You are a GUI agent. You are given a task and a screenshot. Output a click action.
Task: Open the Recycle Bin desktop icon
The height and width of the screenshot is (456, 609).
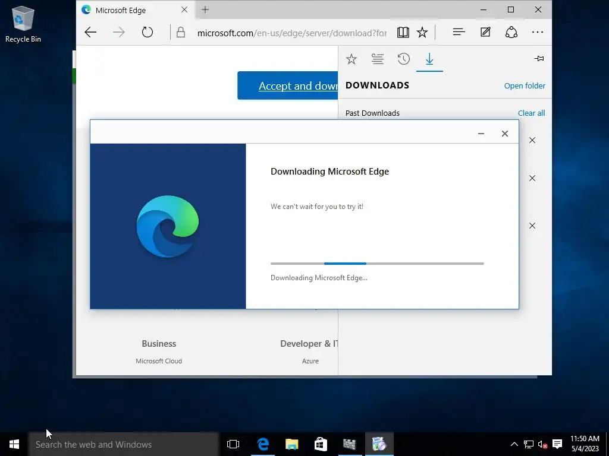23,24
